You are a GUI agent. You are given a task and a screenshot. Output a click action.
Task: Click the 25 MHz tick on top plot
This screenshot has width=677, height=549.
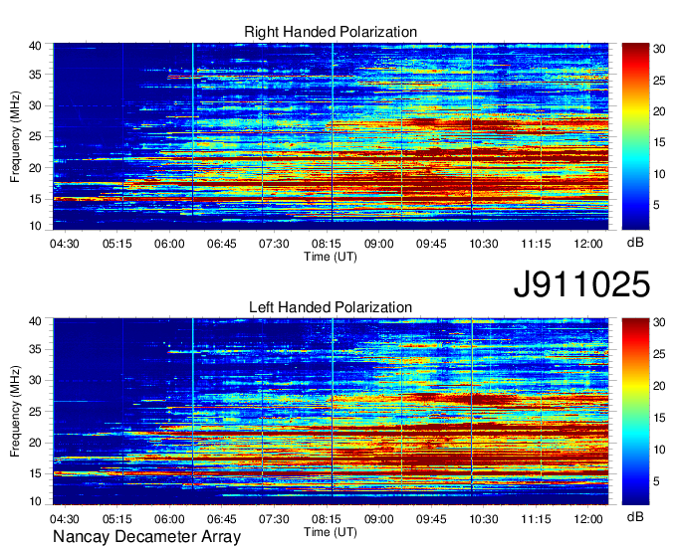35,137
